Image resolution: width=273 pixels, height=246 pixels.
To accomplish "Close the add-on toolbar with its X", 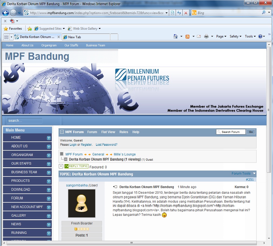I will point(5,21).
